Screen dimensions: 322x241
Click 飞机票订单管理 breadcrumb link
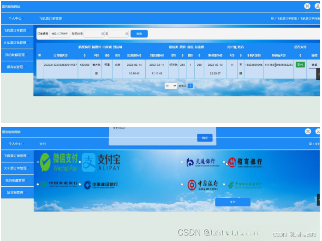(286, 18)
